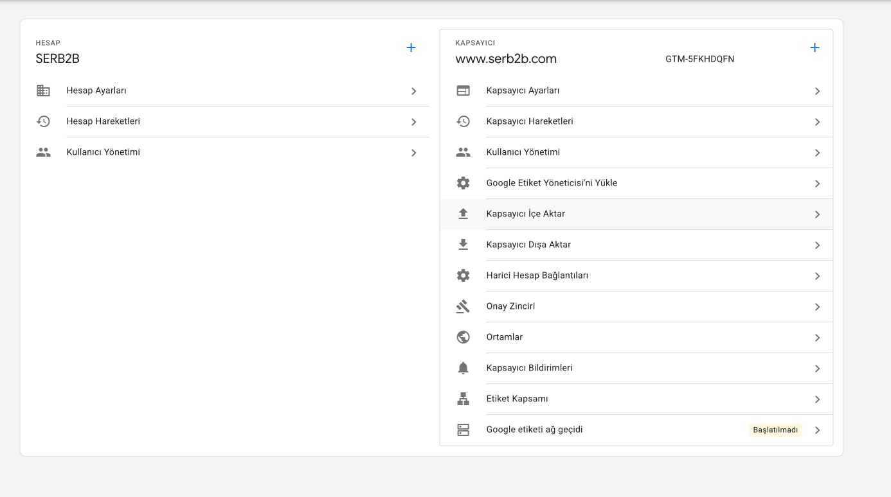Open Google Etiket Yöneticisi'ni Yükle
Viewport: 891px width, 497px height.
(x=552, y=183)
